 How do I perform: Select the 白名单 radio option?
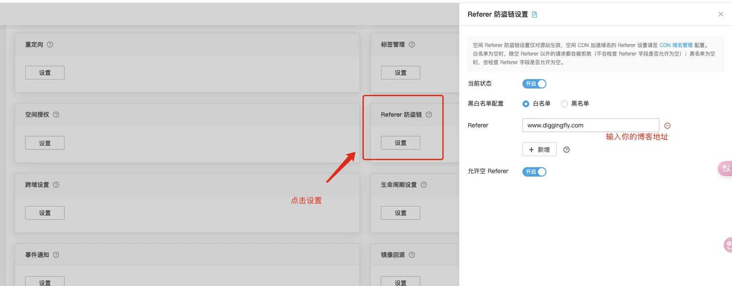click(526, 104)
